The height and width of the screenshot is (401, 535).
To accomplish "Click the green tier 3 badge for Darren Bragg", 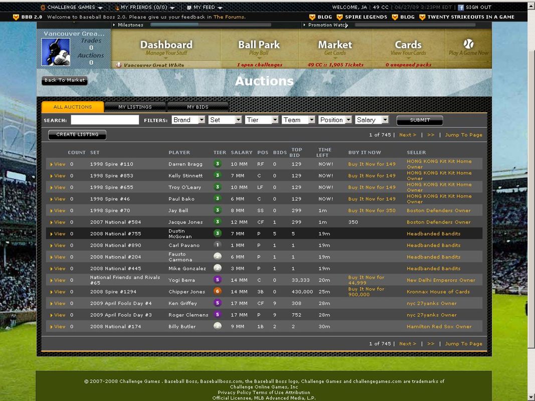I will (x=217, y=164).
